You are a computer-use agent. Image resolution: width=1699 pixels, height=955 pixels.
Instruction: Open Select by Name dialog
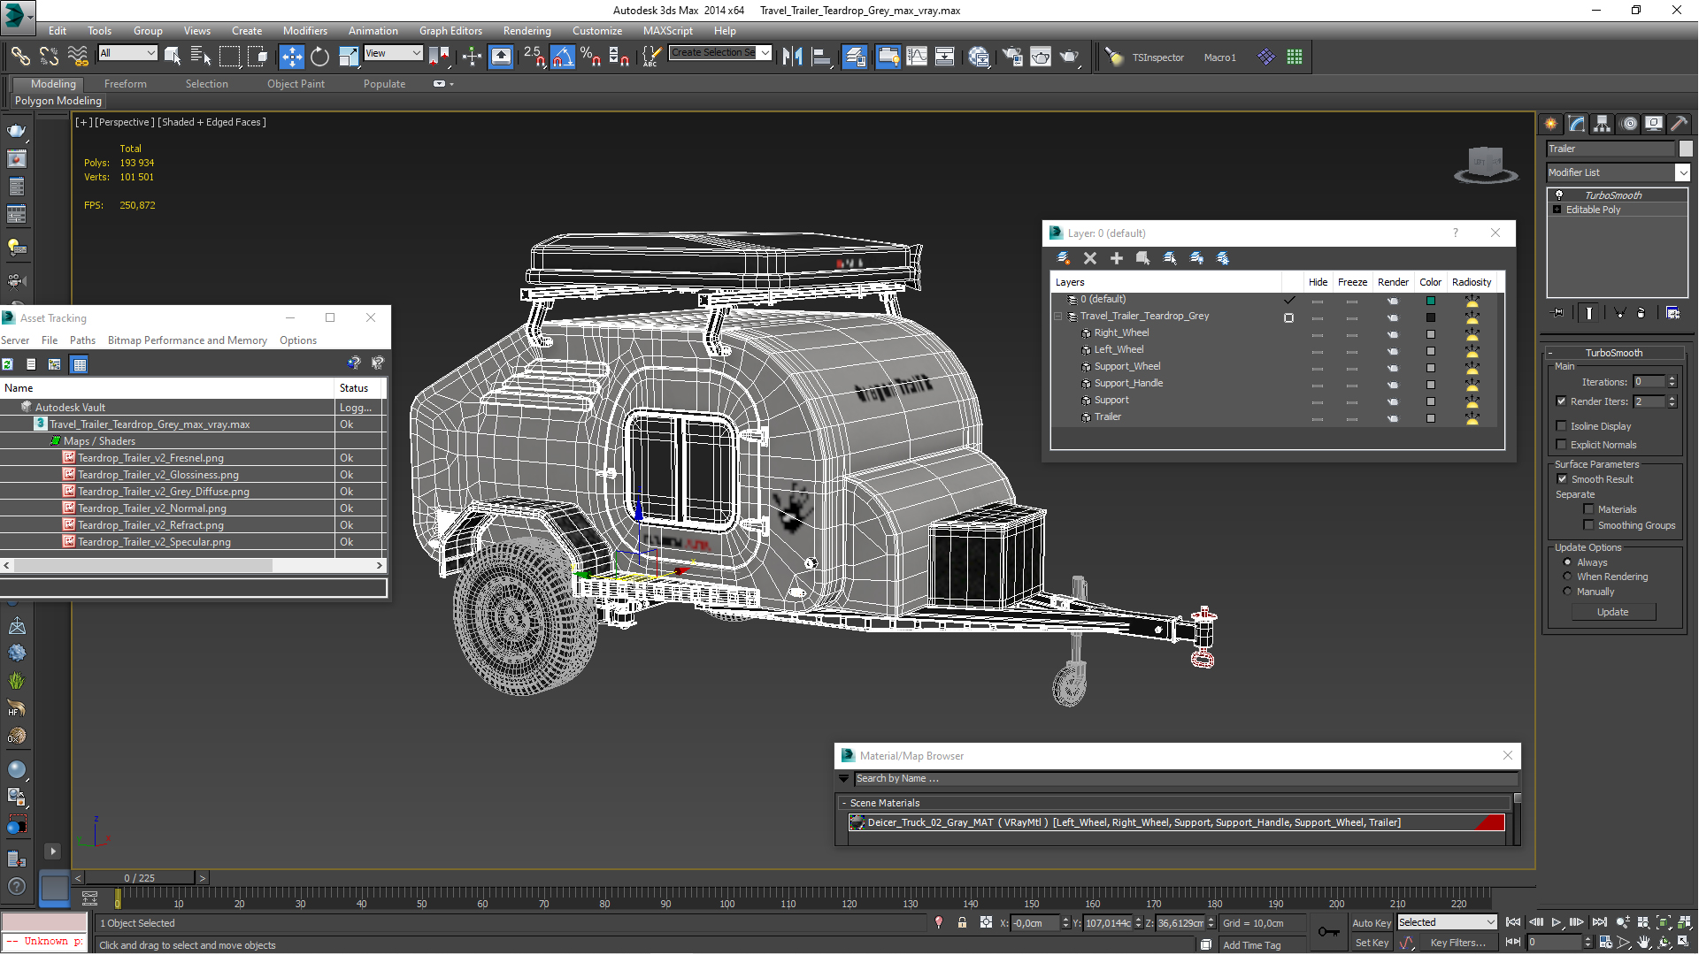(201, 57)
